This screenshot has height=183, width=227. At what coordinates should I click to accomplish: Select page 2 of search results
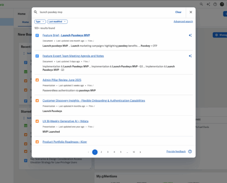(x=101, y=152)
